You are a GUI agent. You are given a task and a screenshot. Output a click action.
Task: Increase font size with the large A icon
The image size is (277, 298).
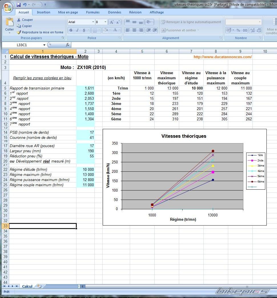112,22
